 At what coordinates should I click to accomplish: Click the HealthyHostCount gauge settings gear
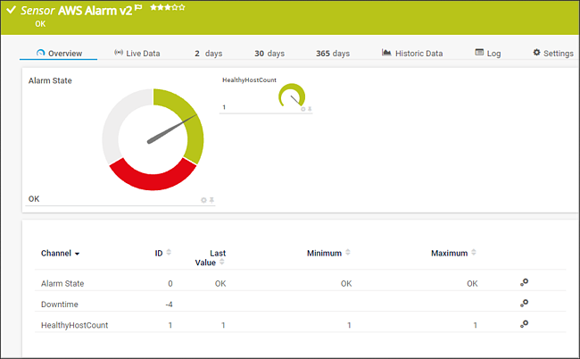pyautogui.click(x=303, y=109)
